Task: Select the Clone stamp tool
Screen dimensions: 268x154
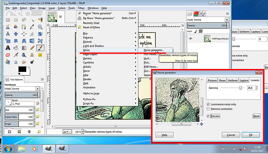Action: 32,55
